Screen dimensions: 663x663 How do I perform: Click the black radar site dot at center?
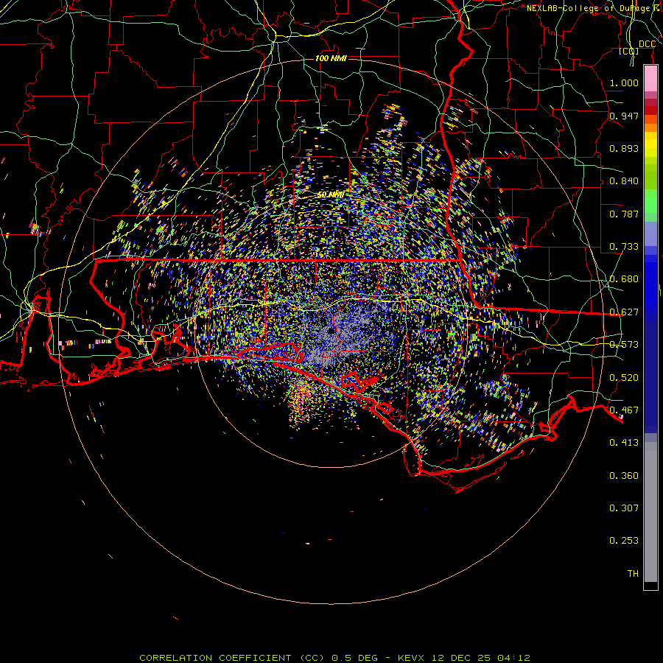[x=331, y=331]
